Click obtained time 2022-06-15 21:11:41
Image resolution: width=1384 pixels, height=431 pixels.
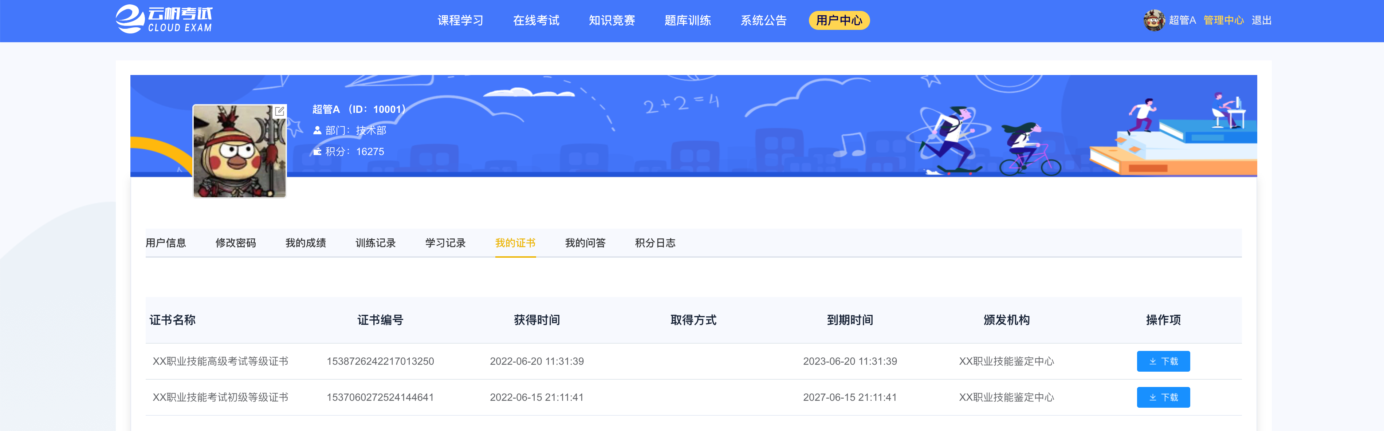537,397
